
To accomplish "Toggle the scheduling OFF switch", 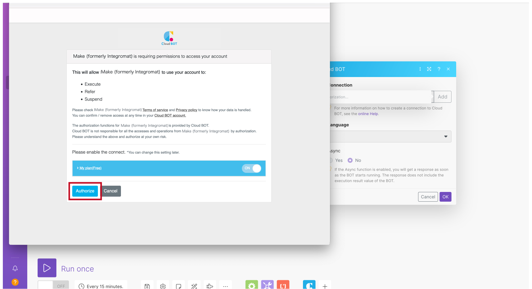I will tap(53, 286).
